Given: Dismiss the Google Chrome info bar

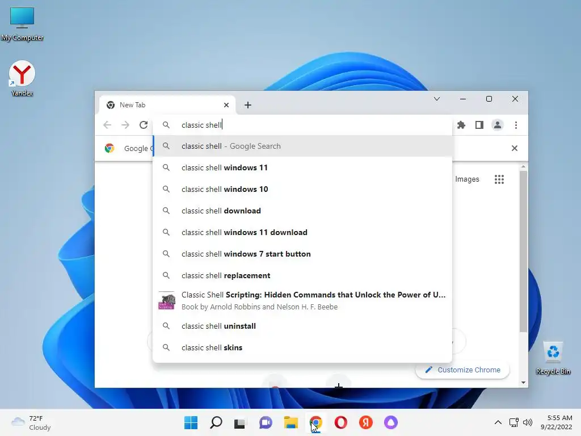Looking at the screenshot, I should pos(514,148).
